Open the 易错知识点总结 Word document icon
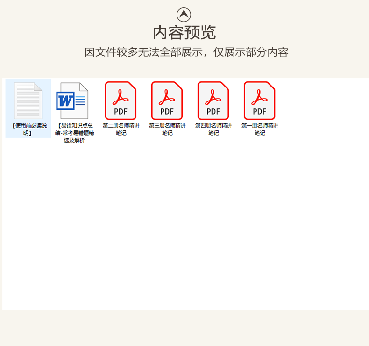 point(72,101)
